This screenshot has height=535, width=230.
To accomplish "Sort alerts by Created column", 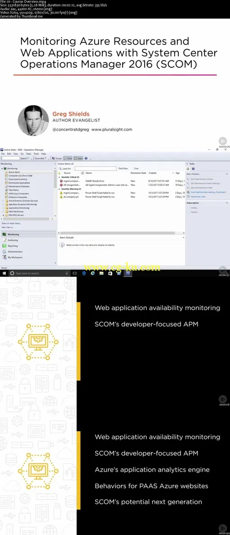I will [152, 173].
